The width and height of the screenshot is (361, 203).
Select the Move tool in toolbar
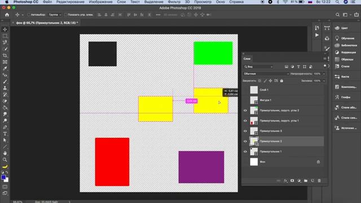(x=5, y=29)
